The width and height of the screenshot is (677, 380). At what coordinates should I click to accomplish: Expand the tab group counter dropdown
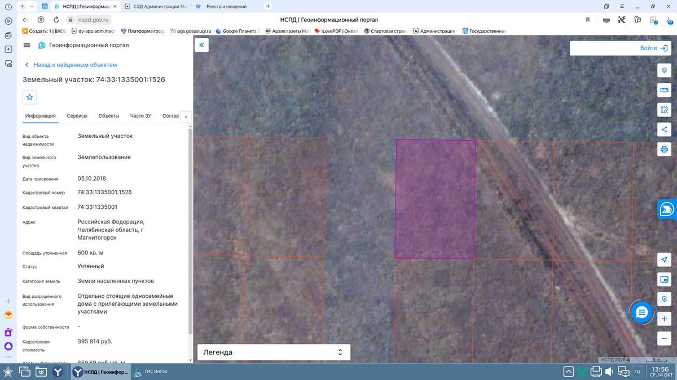click(x=27, y=6)
